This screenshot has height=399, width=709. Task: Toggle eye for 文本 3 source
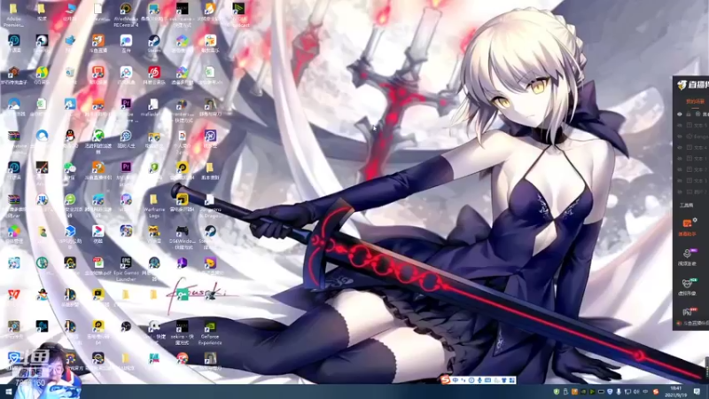pos(680,181)
